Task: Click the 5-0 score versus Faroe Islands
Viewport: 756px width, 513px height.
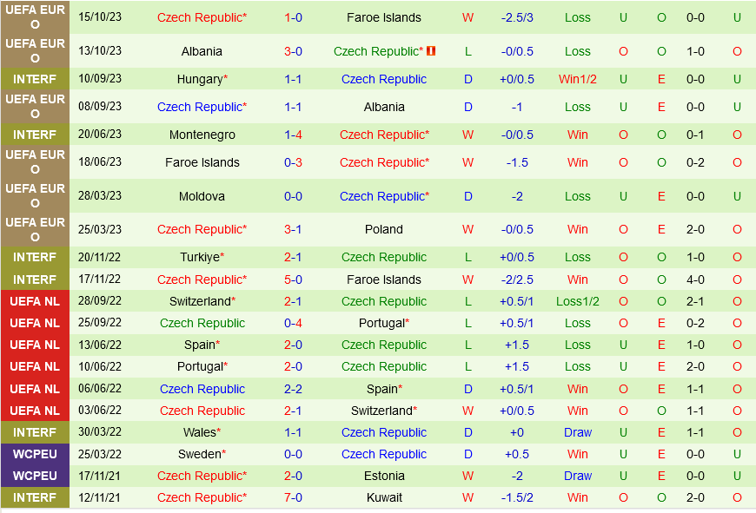Action: [x=293, y=280]
